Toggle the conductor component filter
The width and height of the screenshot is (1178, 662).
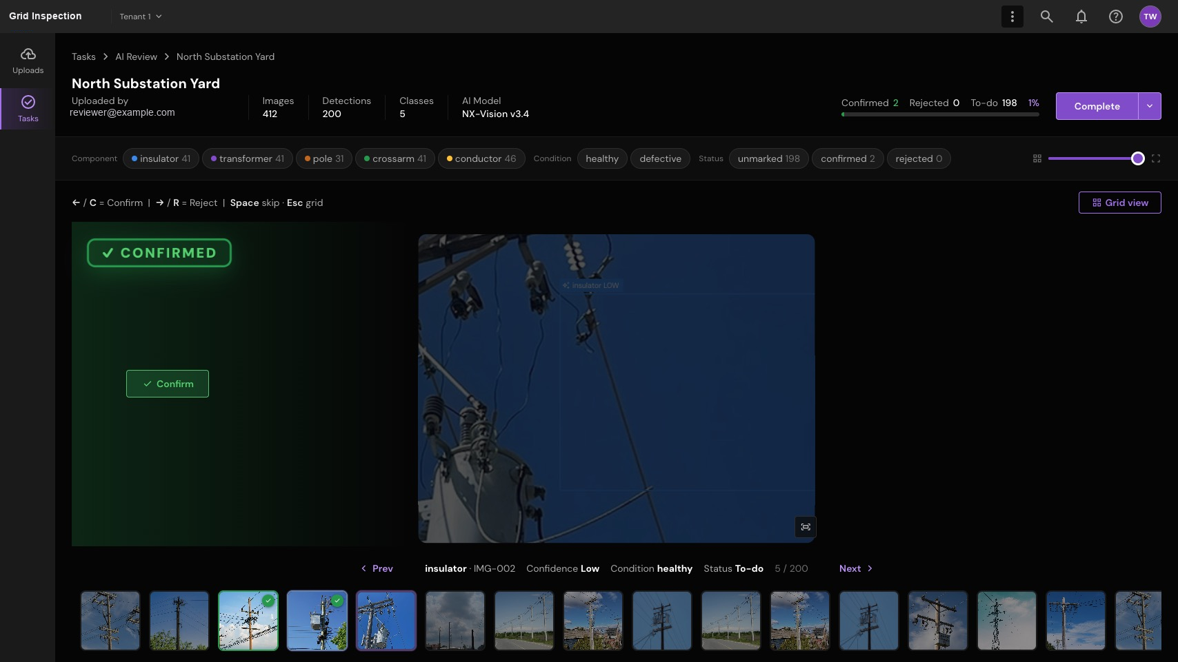tap(481, 158)
